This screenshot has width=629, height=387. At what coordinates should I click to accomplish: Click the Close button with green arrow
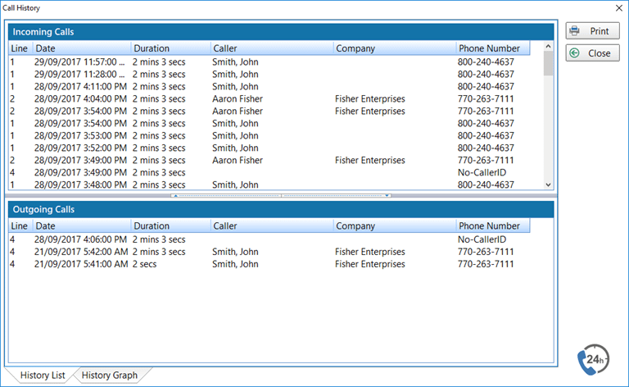(592, 53)
